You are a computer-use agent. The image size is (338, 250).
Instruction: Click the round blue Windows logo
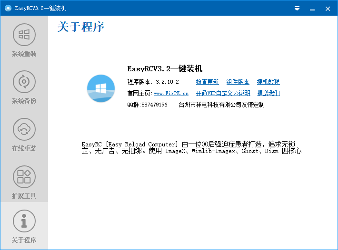pos(101,88)
